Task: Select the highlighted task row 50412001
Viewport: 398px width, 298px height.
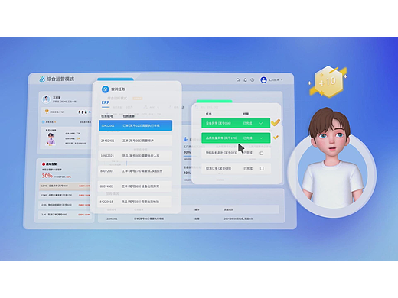Action: click(x=135, y=125)
